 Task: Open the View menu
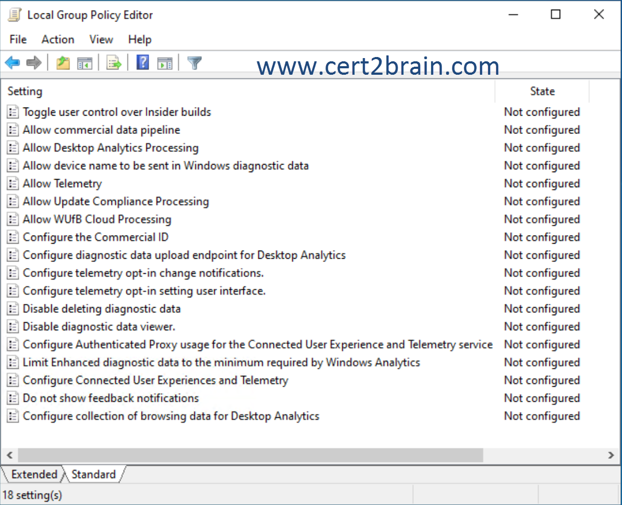pos(101,40)
